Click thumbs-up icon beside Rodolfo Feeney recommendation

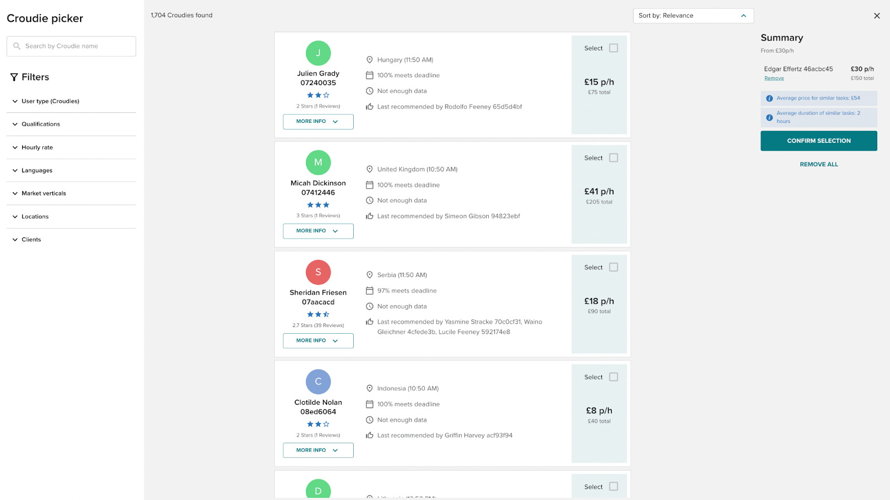click(x=369, y=106)
